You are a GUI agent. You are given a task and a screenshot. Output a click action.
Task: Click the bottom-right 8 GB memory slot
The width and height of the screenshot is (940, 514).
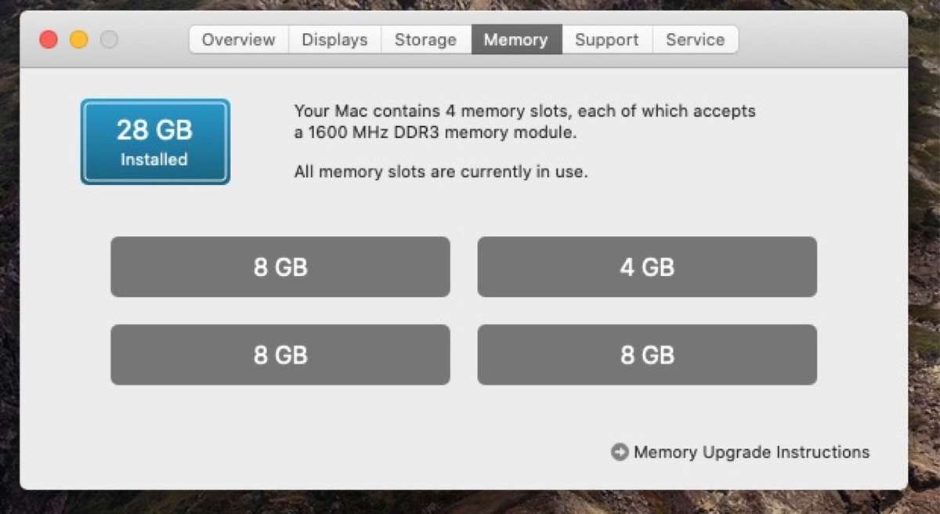coord(647,354)
